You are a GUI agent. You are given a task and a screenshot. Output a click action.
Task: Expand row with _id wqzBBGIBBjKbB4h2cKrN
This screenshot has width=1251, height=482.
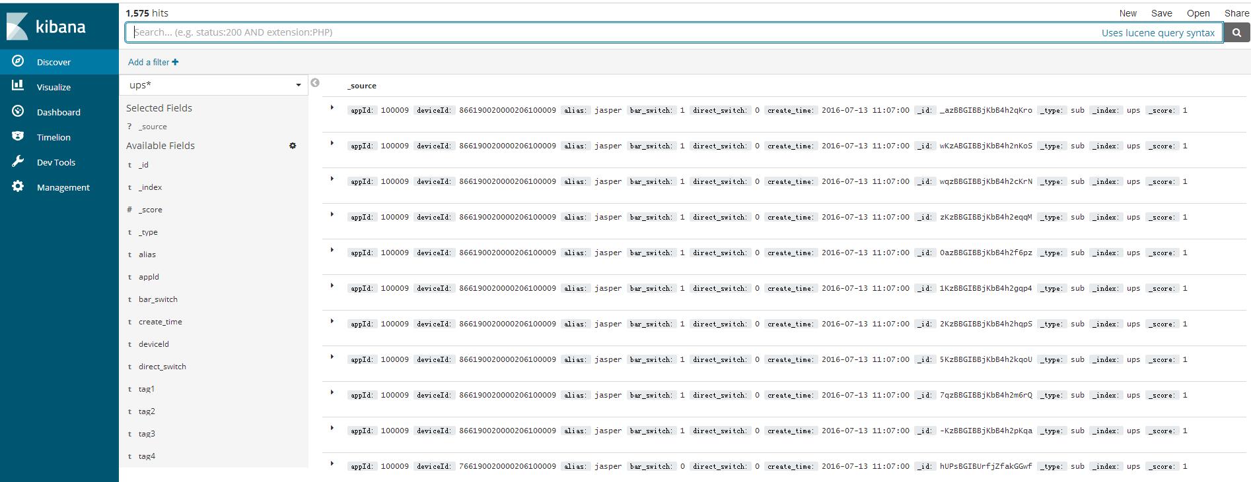(x=332, y=179)
